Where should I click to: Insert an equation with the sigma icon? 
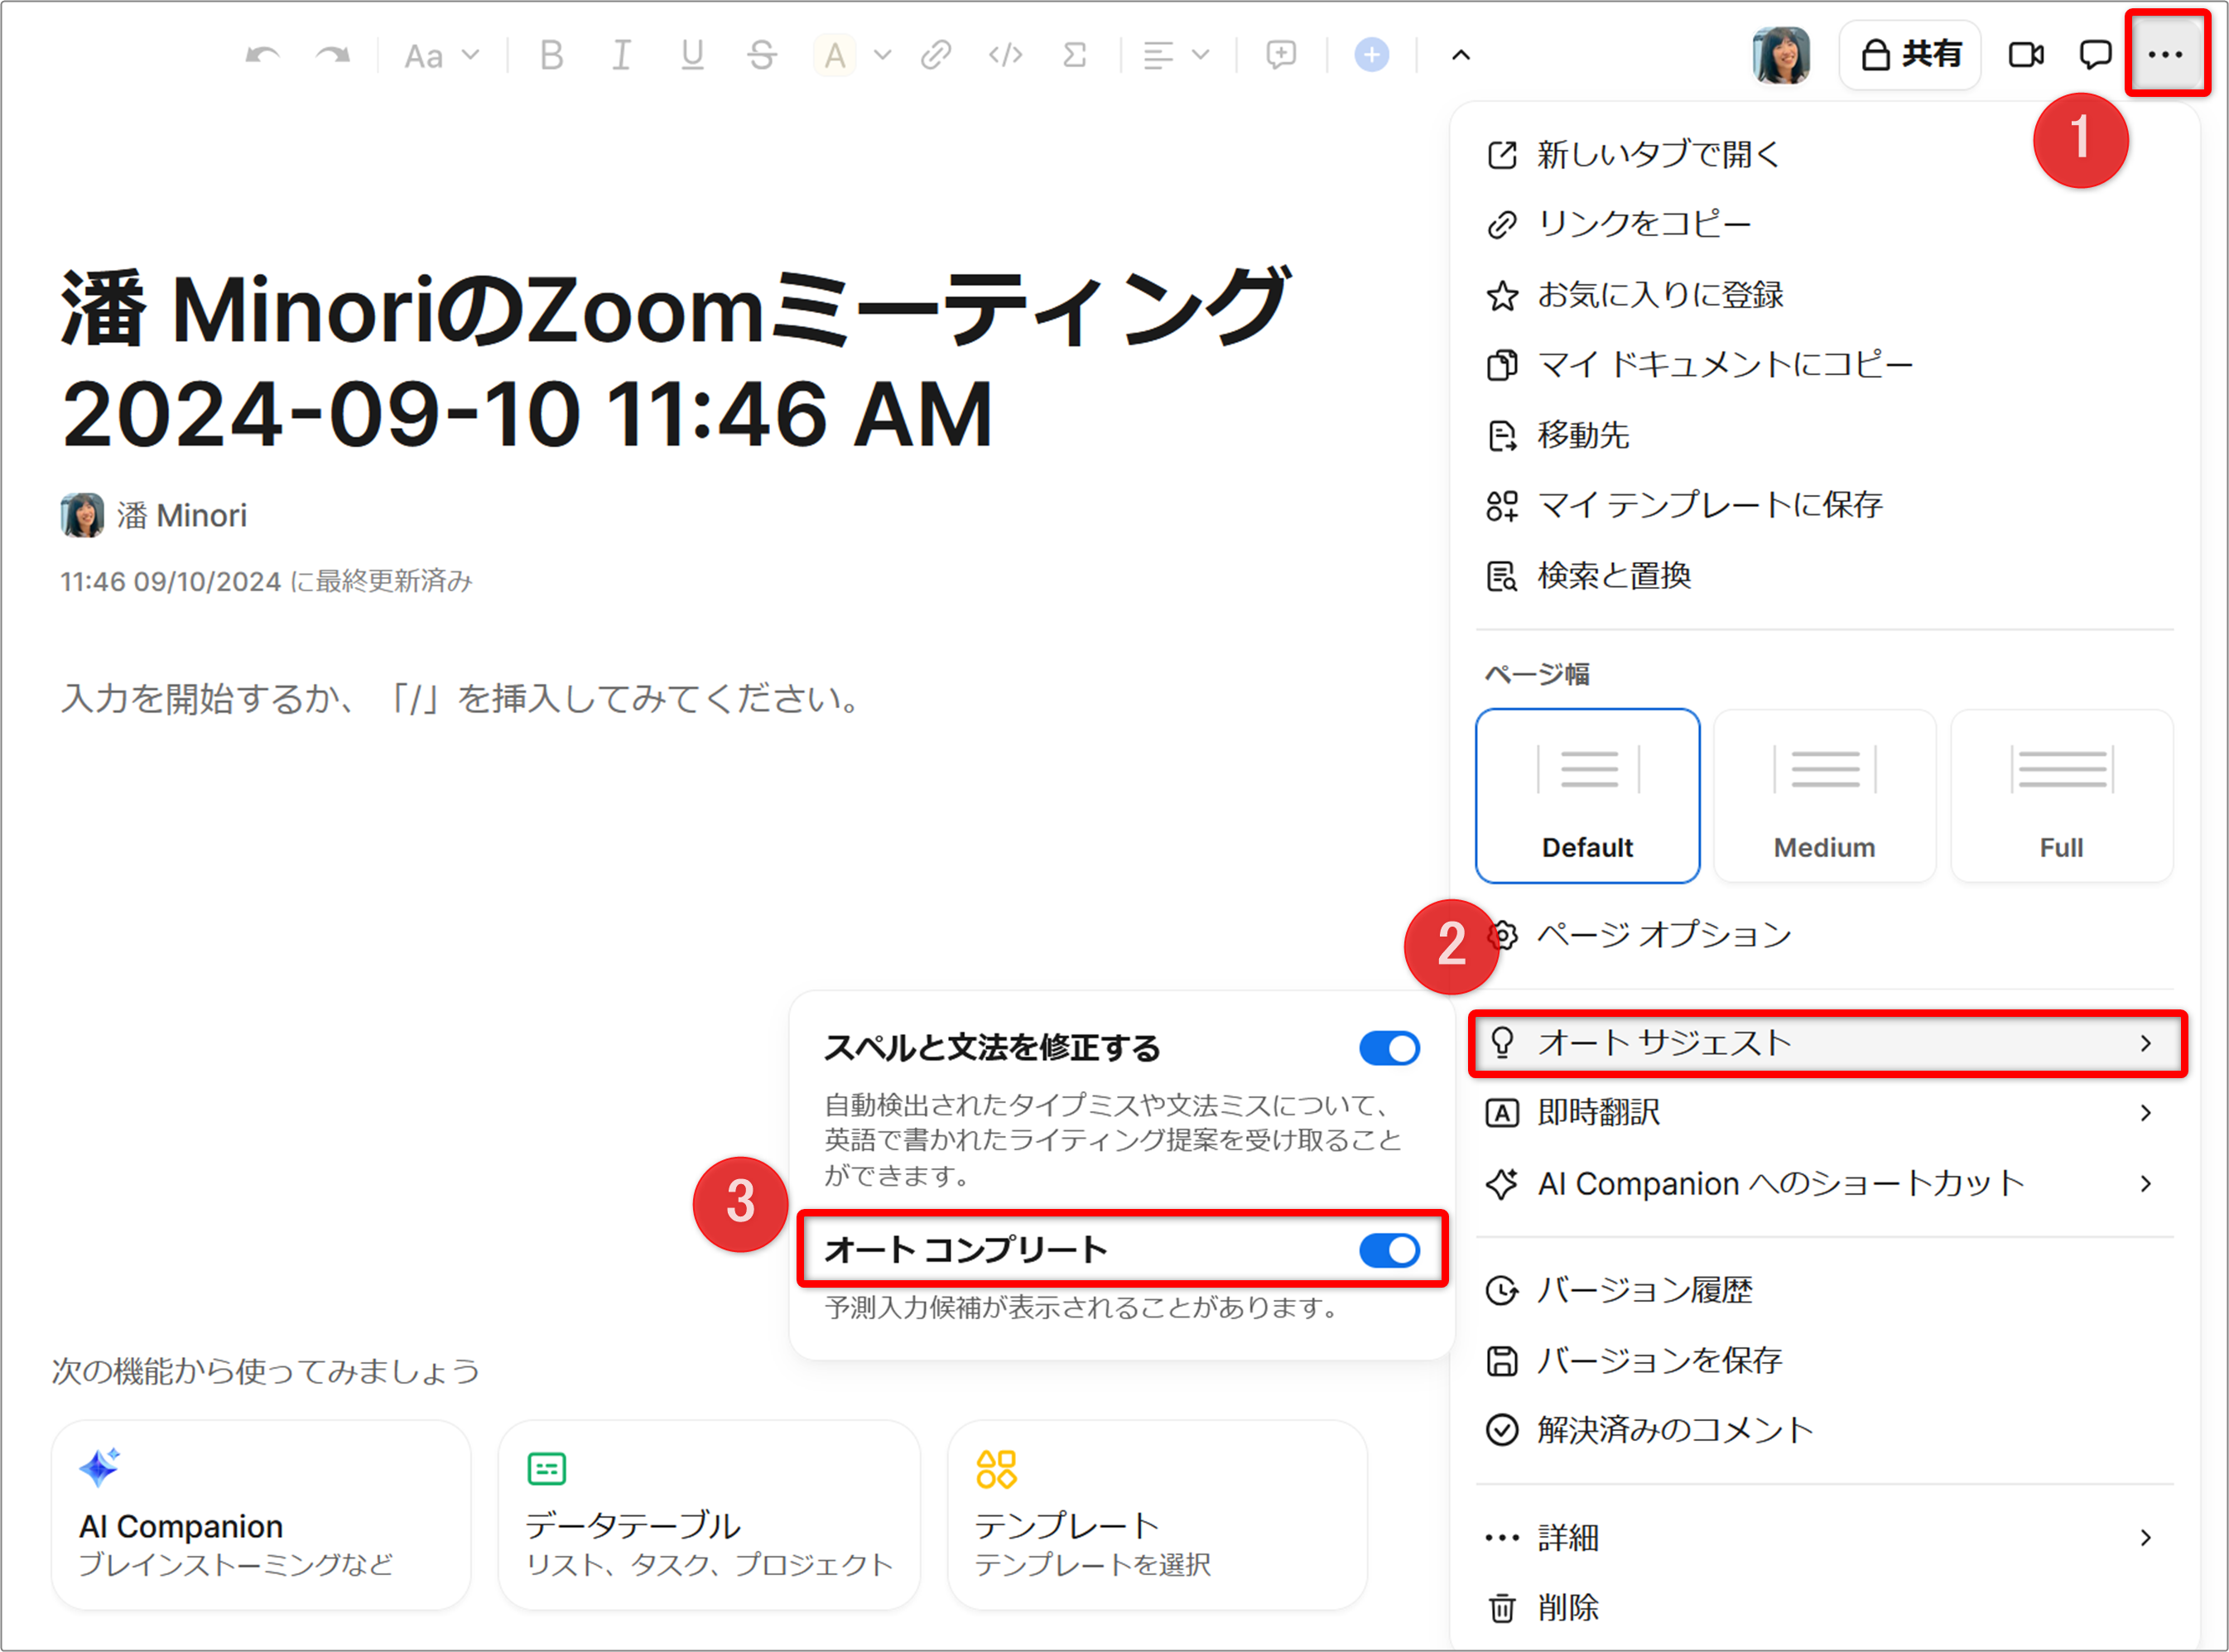pyautogui.click(x=1072, y=55)
